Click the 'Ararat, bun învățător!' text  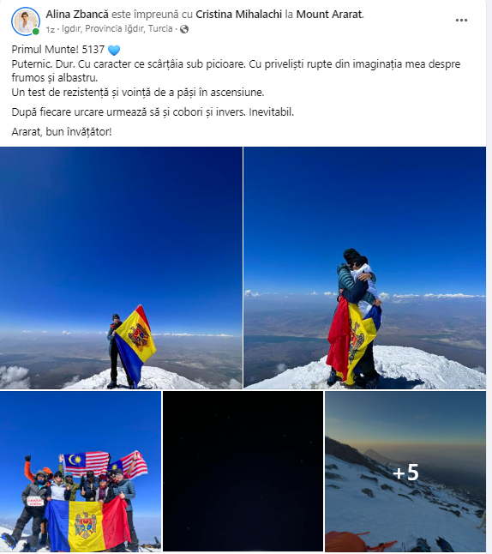tap(62, 132)
